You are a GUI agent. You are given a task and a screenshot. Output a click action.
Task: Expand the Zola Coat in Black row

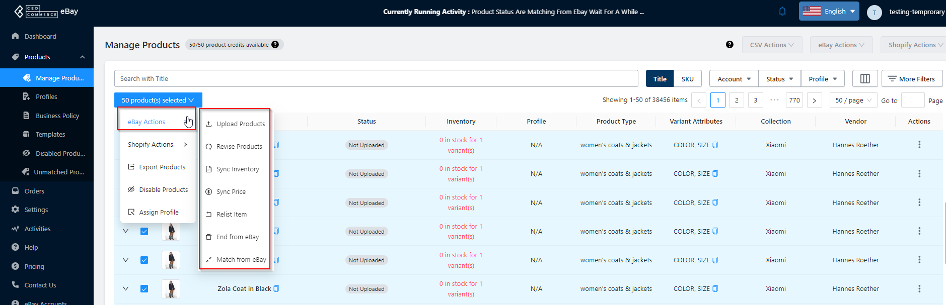pyautogui.click(x=126, y=288)
